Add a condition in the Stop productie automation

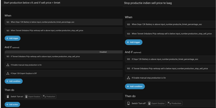(x=135, y=86)
